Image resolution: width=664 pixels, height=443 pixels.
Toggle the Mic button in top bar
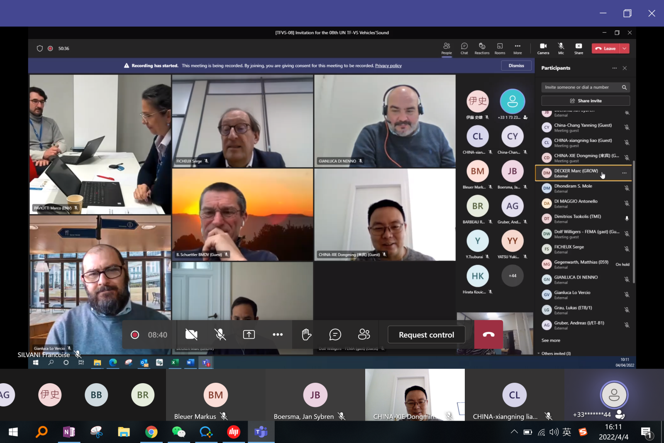tap(561, 48)
